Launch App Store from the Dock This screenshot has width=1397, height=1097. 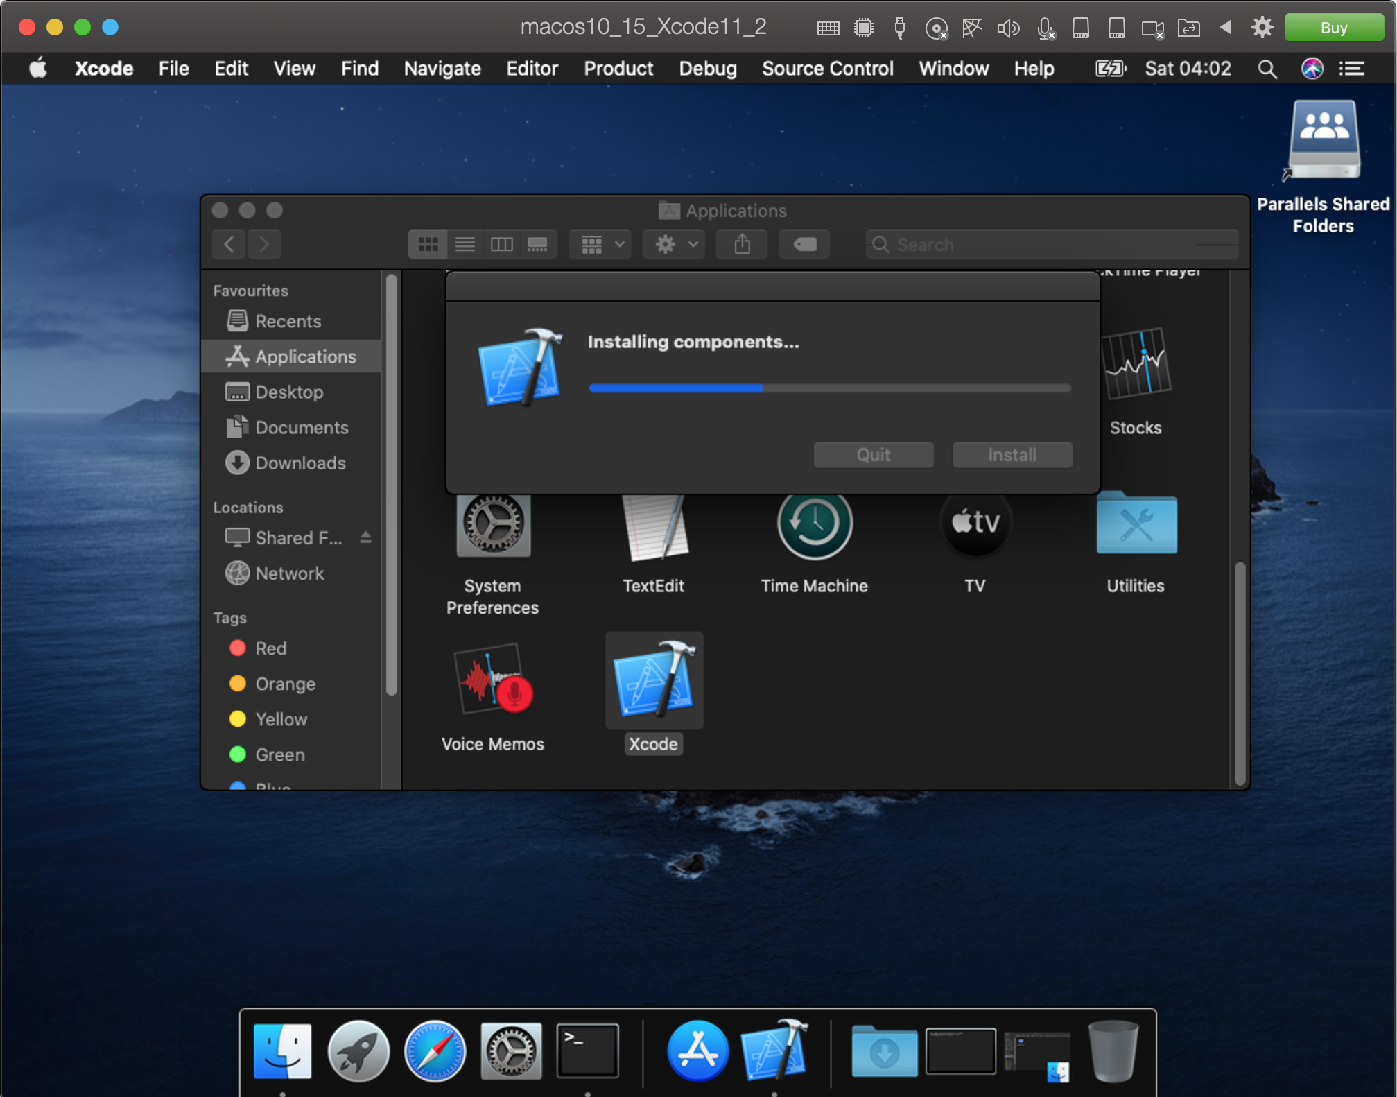(x=697, y=1051)
